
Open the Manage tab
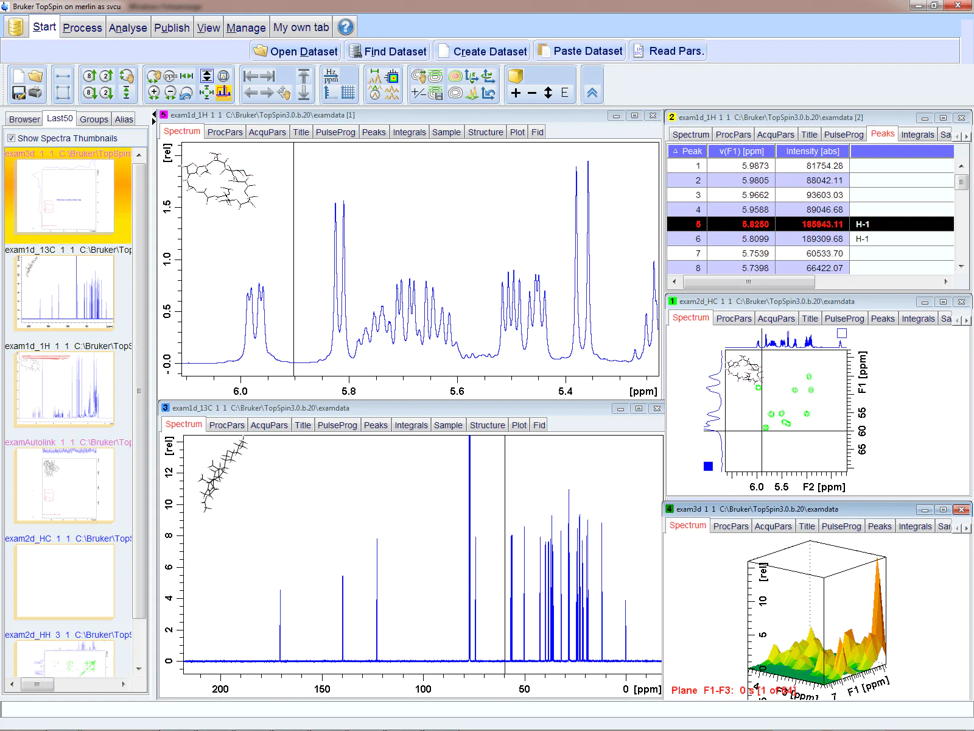(246, 27)
